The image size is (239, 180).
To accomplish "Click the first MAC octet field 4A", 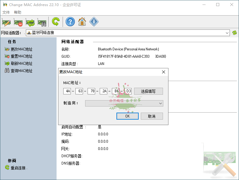I will [x=67, y=91].
